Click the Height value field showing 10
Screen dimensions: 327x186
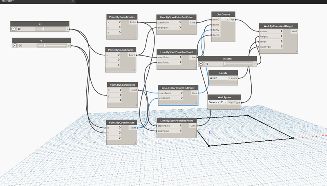click(213, 64)
